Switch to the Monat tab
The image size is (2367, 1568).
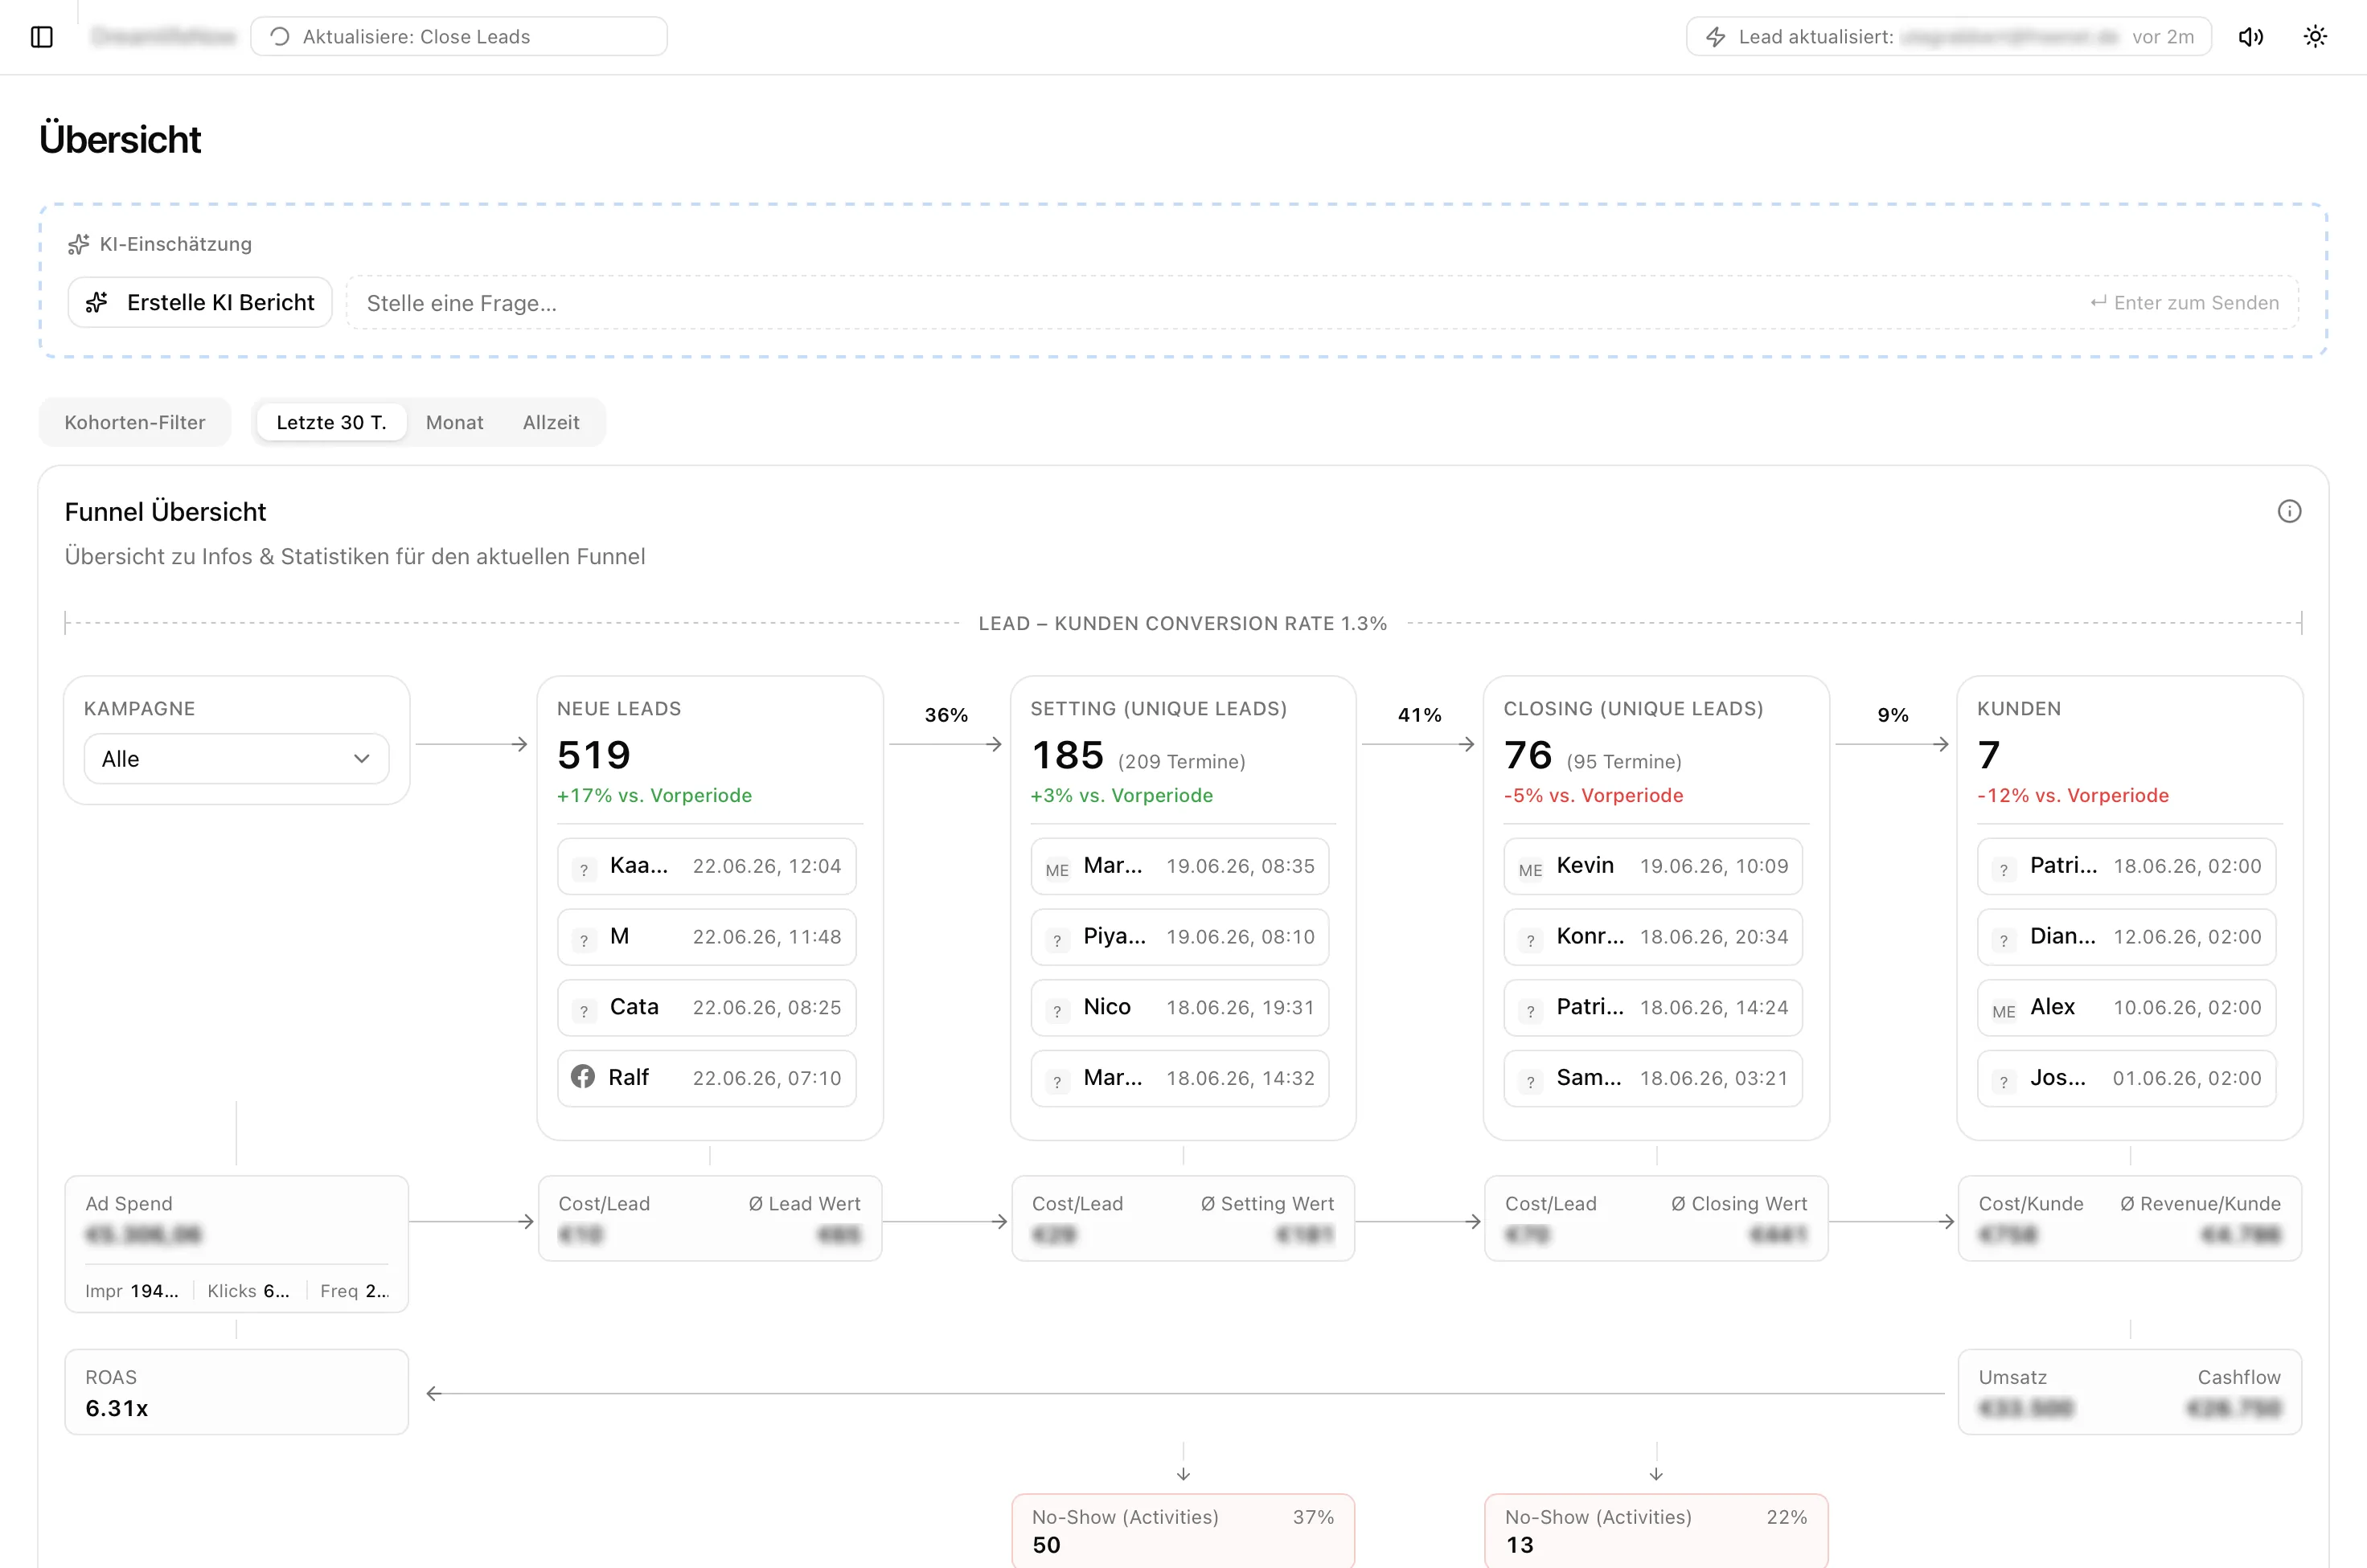[454, 422]
